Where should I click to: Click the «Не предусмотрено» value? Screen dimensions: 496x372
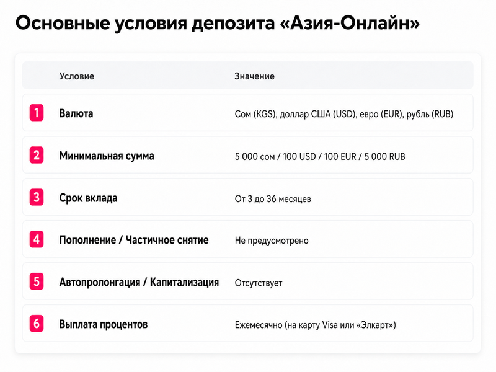(x=272, y=241)
